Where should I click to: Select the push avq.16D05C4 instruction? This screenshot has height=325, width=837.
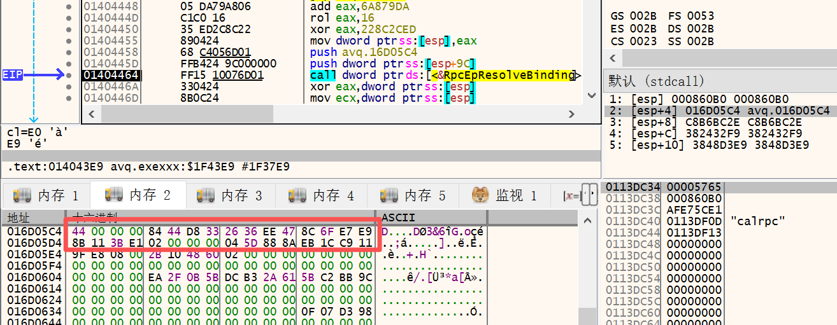click(x=364, y=52)
